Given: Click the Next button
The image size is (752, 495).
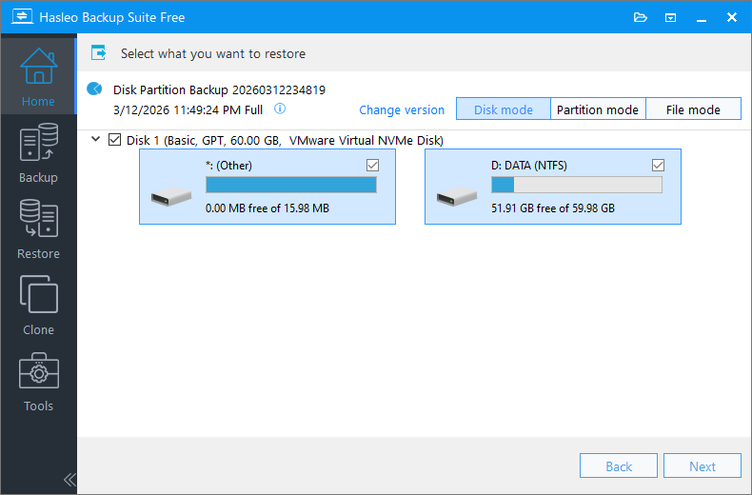Looking at the screenshot, I should click(x=703, y=465).
